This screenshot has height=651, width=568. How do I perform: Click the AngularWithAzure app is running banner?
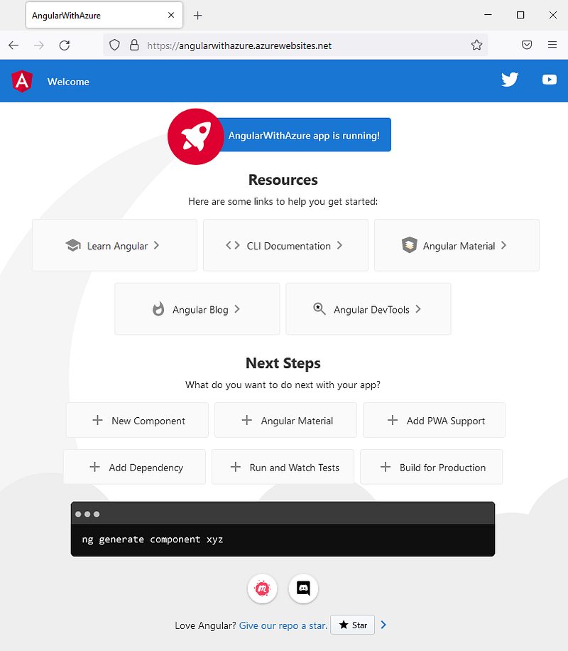click(304, 135)
